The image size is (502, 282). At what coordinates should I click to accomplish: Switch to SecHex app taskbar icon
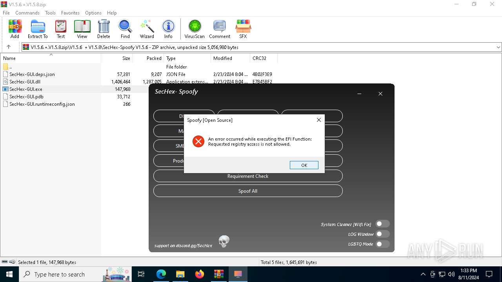tap(238, 274)
